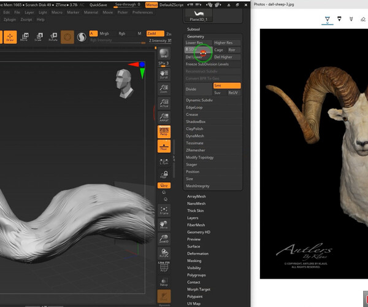Click the Frame icon in right shelf
Screen dimensions: 368x307
coord(164,210)
